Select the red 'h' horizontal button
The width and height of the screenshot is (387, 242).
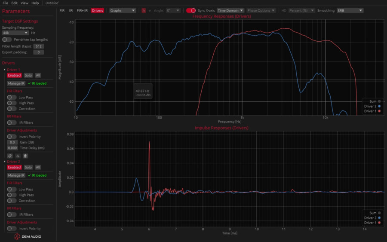[143, 11]
